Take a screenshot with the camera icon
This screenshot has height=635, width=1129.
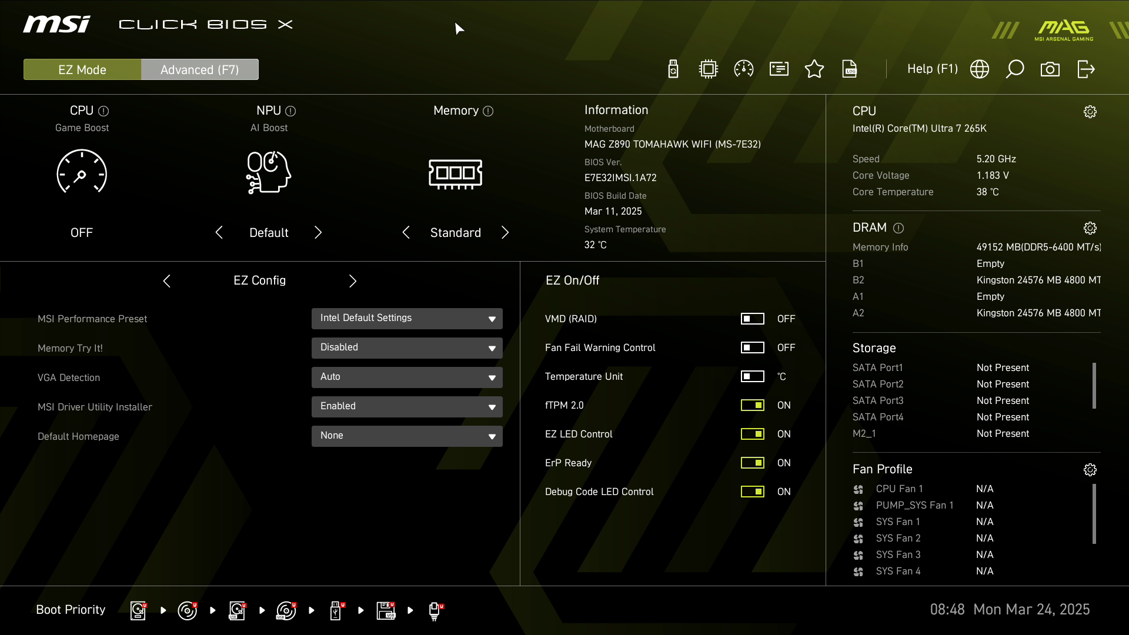(x=1050, y=69)
